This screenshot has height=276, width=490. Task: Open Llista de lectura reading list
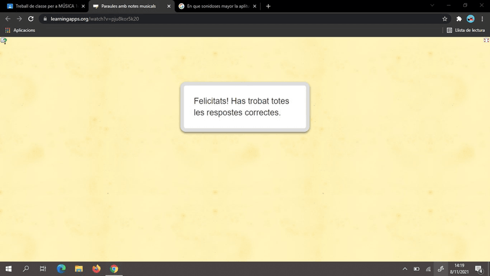click(466, 30)
